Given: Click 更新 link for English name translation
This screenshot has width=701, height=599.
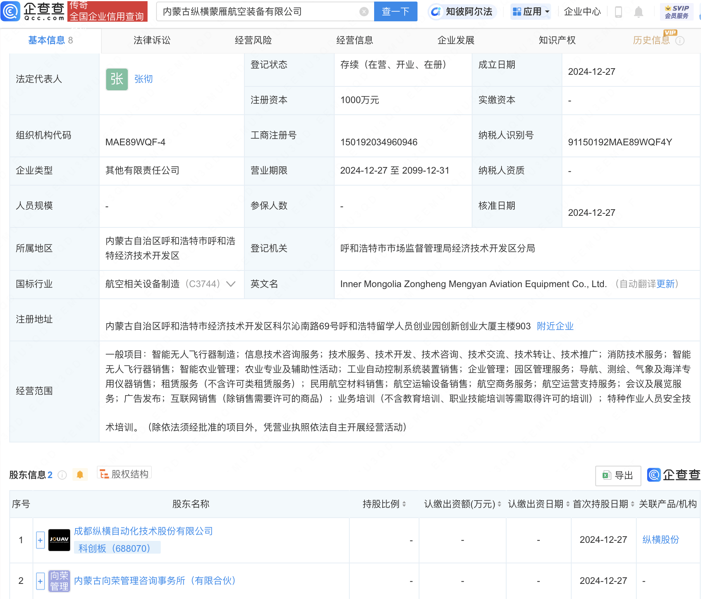Looking at the screenshot, I should (x=666, y=284).
